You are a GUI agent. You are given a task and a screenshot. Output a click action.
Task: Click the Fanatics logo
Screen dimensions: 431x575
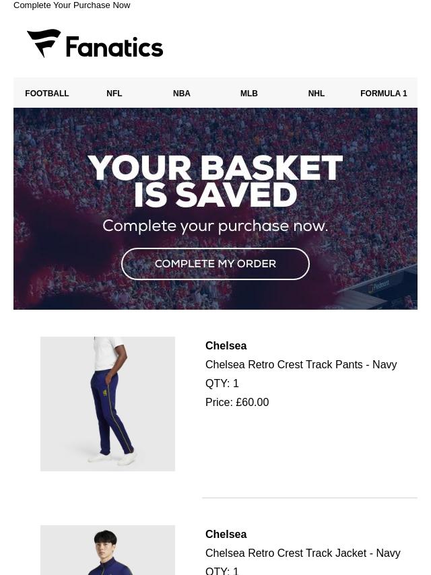pyautogui.click(x=95, y=44)
